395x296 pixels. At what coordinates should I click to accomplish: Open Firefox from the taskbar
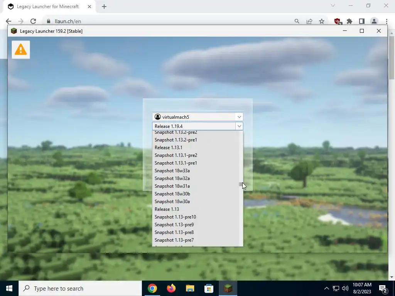pyautogui.click(x=171, y=288)
